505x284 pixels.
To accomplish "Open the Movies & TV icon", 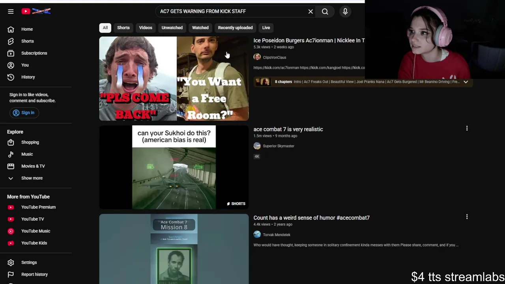I will tap(11, 166).
